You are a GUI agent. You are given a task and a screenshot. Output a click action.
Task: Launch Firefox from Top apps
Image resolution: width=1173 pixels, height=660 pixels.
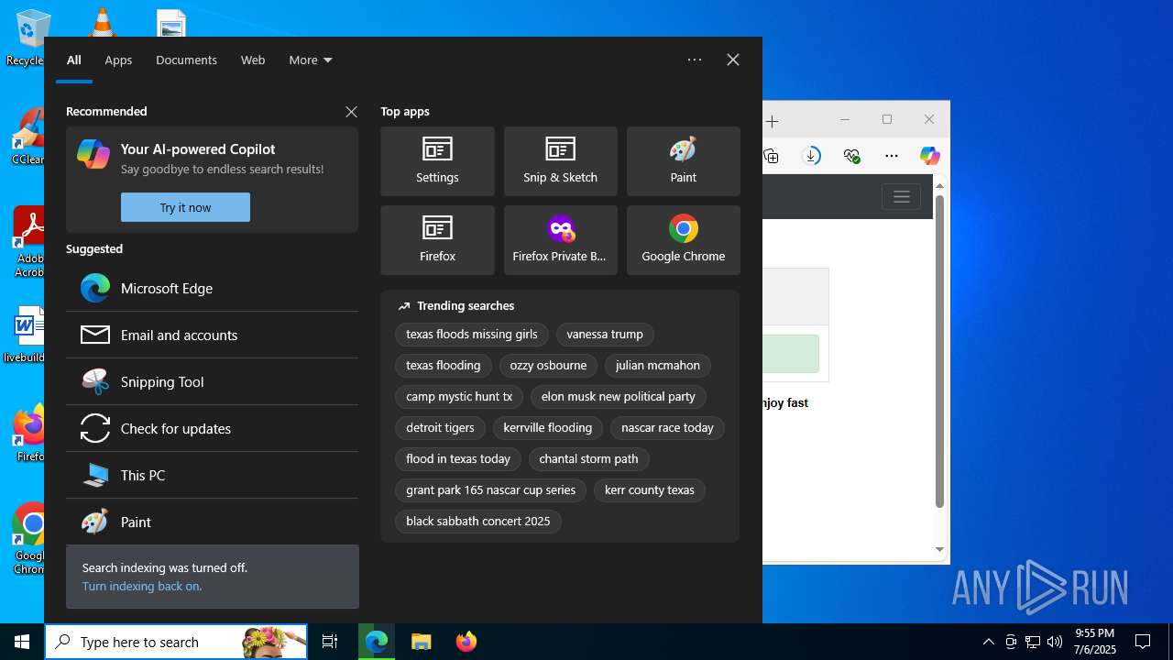point(437,240)
